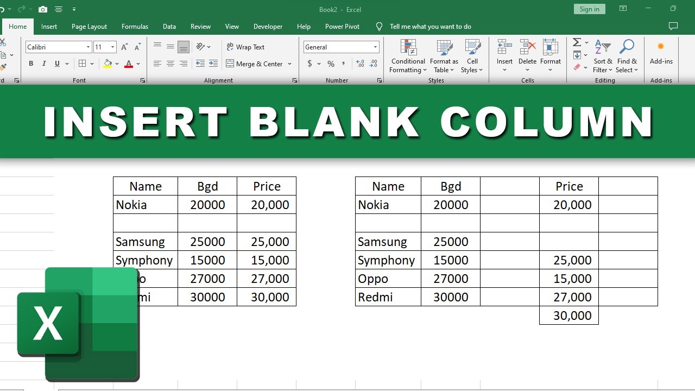Decrease Indent icon
The image size is (695, 391).
pyautogui.click(x=200, y=64)
